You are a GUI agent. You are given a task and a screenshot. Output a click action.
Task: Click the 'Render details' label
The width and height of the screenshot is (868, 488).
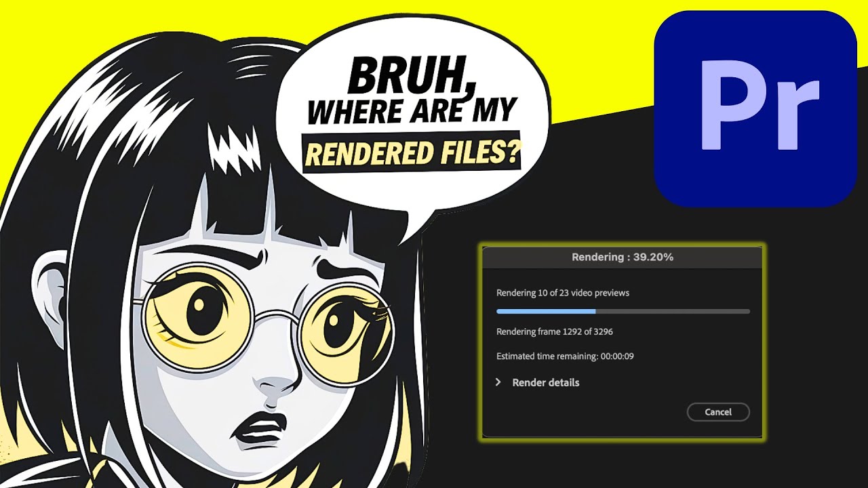click(x=546, y=382)
